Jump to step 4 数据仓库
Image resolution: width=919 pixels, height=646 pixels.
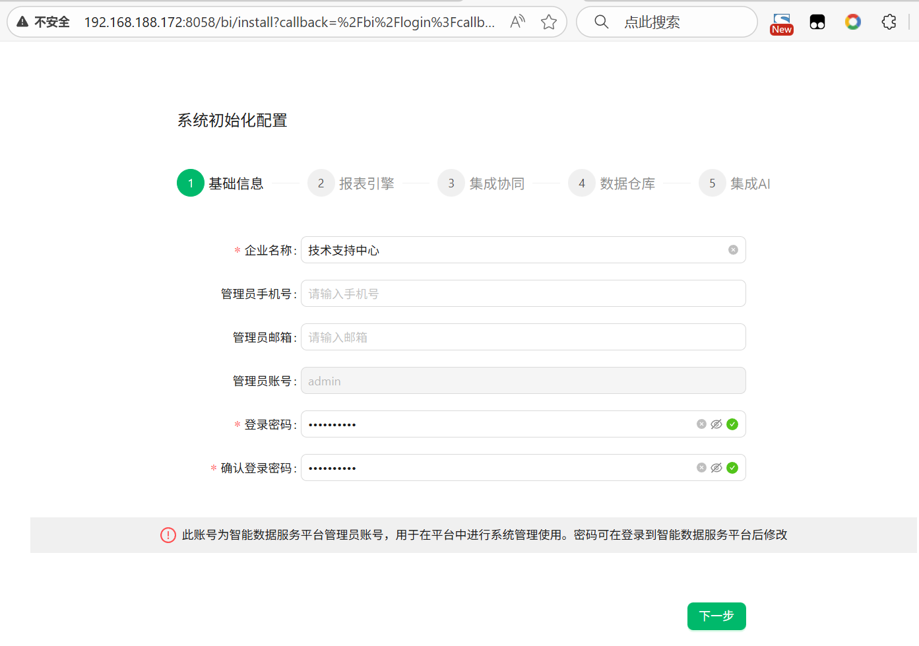coord(612,183)
